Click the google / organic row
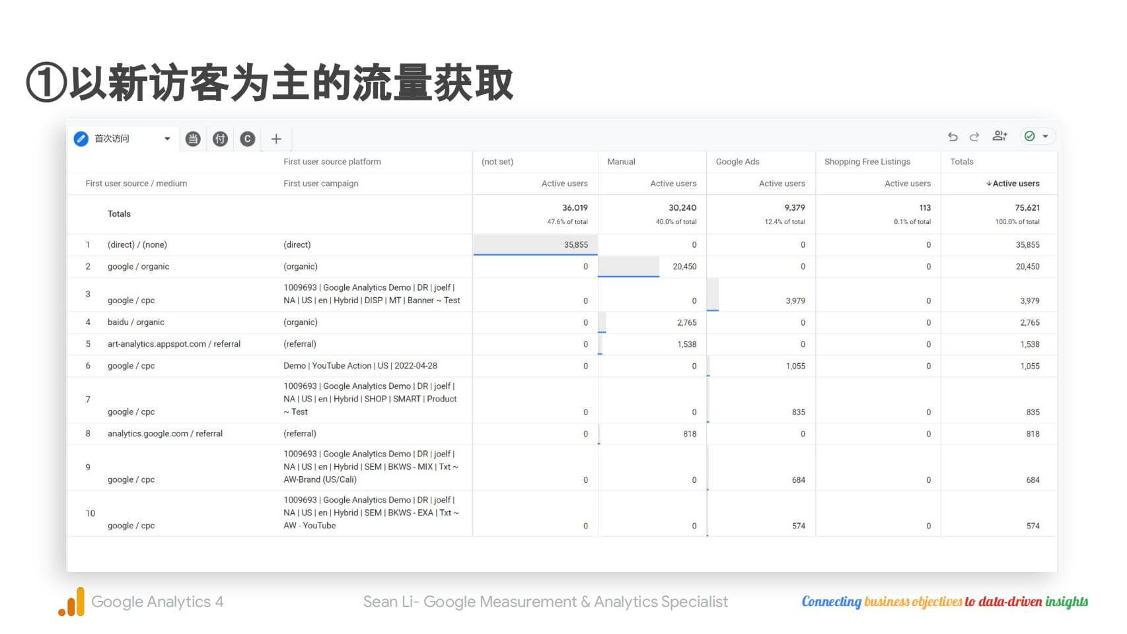Screen dimensions: 1127x634 pyautogui.click(x=138, y=267)
